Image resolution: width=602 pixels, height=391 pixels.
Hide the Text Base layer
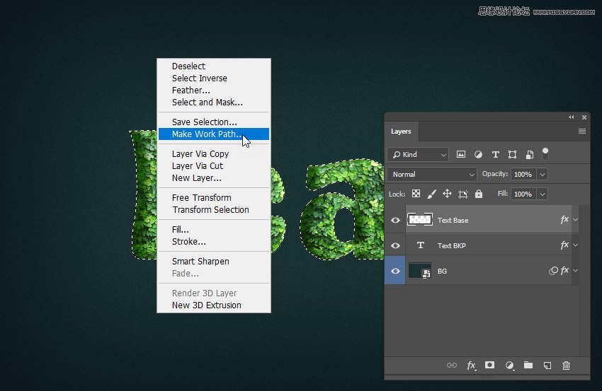pyautogui.click(x=395, y=220)
